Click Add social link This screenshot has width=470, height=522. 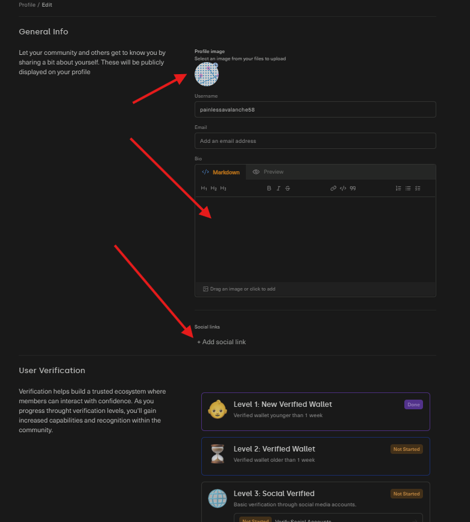pos(221,342)
